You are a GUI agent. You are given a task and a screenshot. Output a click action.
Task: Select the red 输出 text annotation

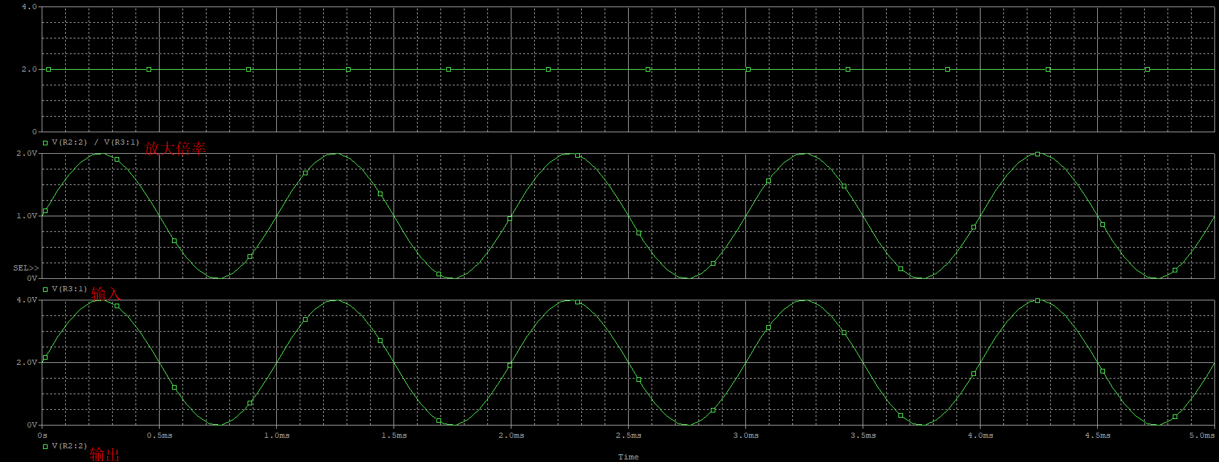point(105,454)
